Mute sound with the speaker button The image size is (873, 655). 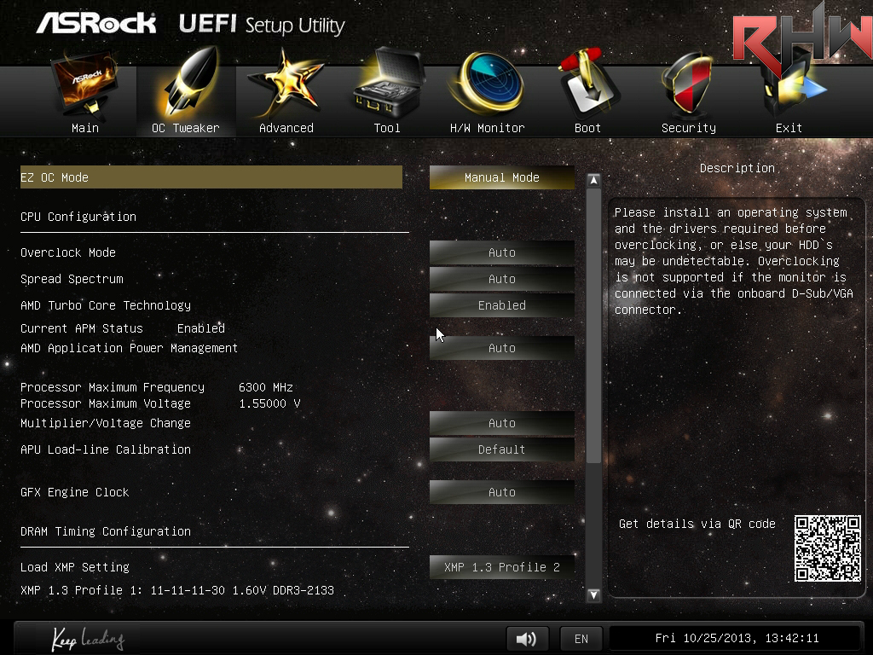(x=527, y=639)
